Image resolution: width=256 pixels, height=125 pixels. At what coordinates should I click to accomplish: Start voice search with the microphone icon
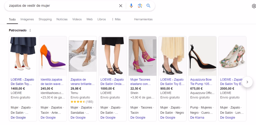[x=131, y=6]
